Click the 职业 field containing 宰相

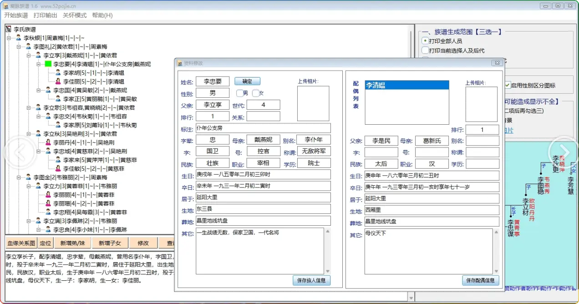click(x=264, y=164)
